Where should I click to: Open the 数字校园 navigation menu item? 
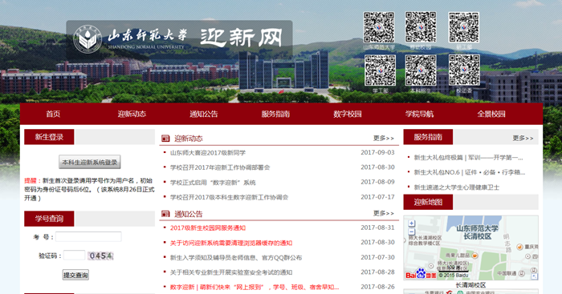(348, 114)
